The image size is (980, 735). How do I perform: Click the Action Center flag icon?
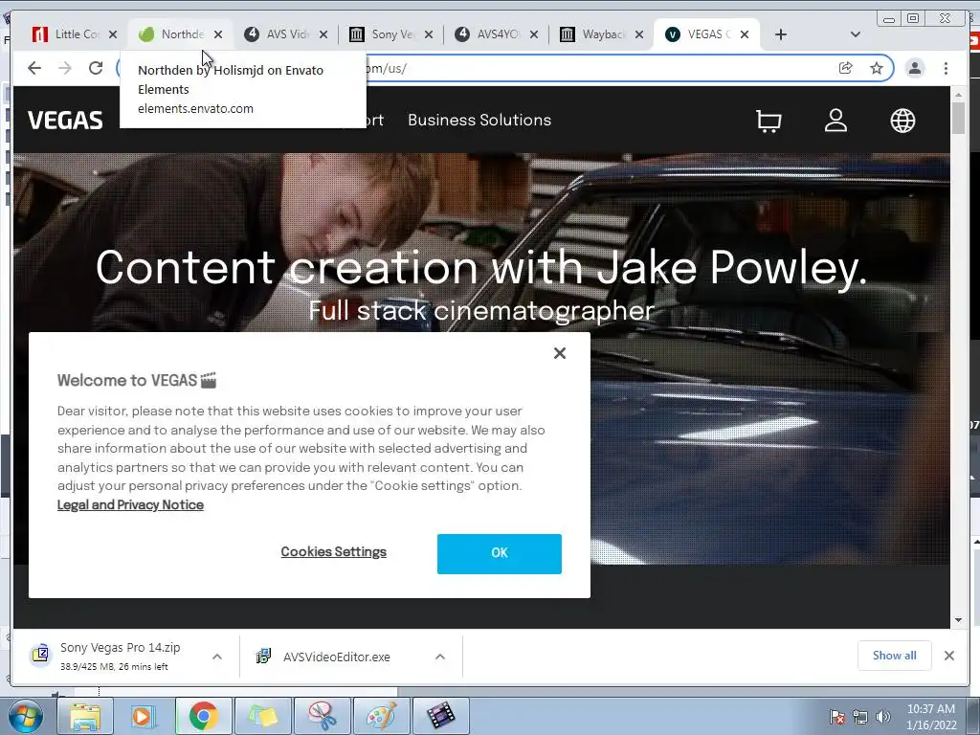coord(837,717)
